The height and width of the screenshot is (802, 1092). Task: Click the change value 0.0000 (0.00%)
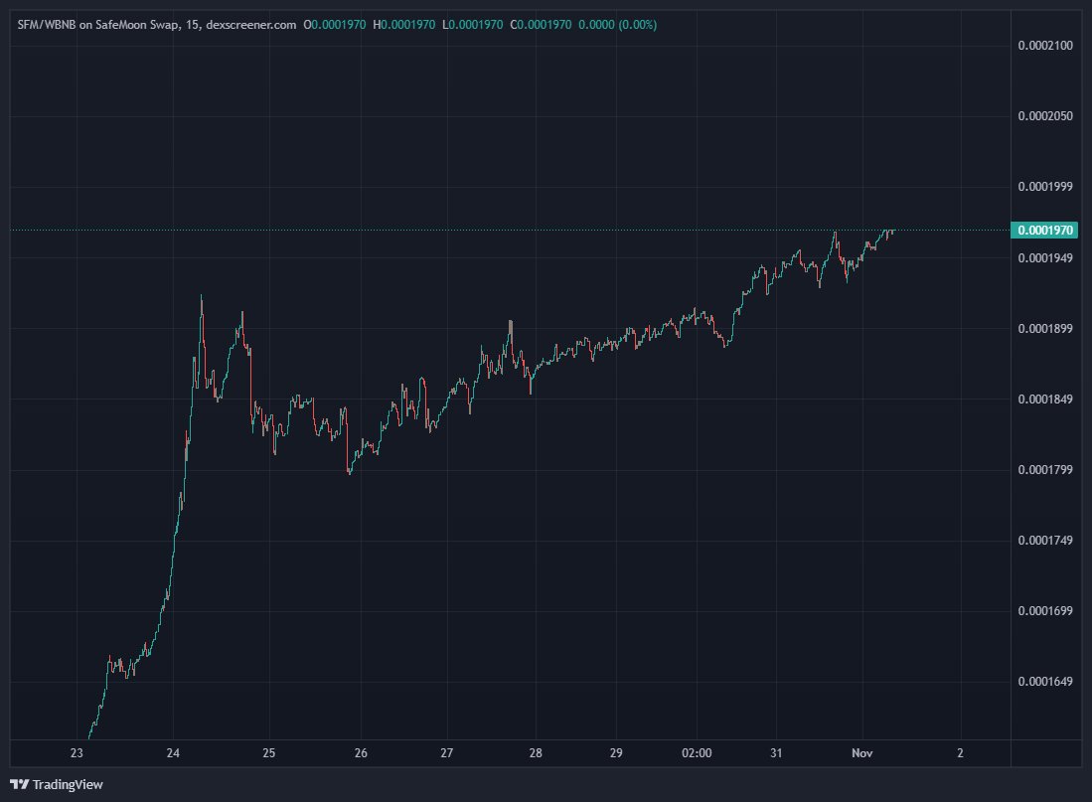[618, 25]
